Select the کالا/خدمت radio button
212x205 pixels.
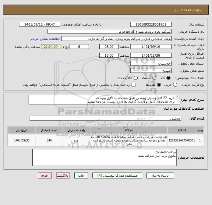point(135,78)
